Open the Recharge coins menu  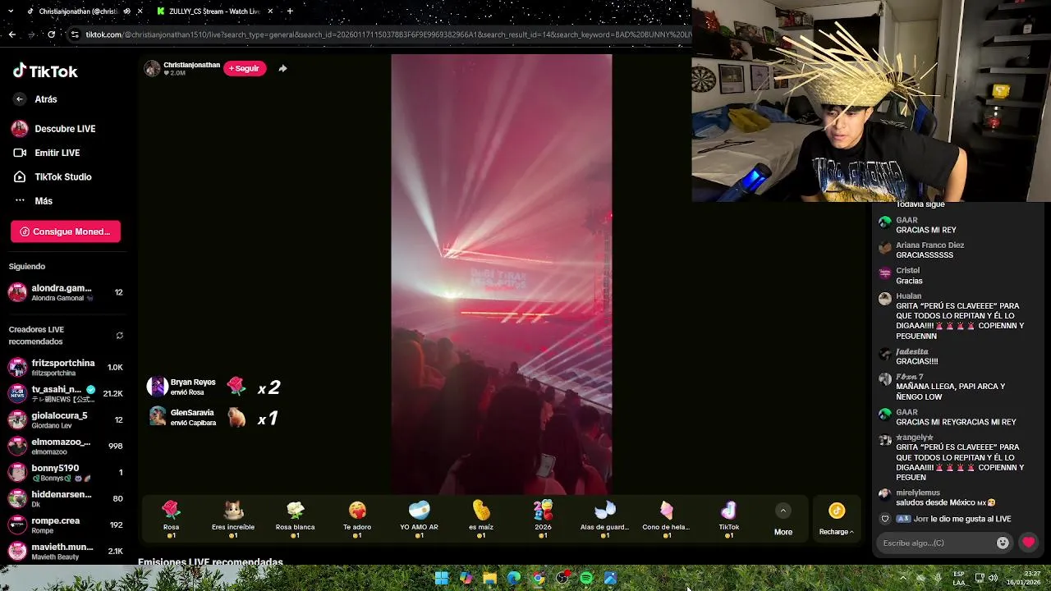[837, 520]
